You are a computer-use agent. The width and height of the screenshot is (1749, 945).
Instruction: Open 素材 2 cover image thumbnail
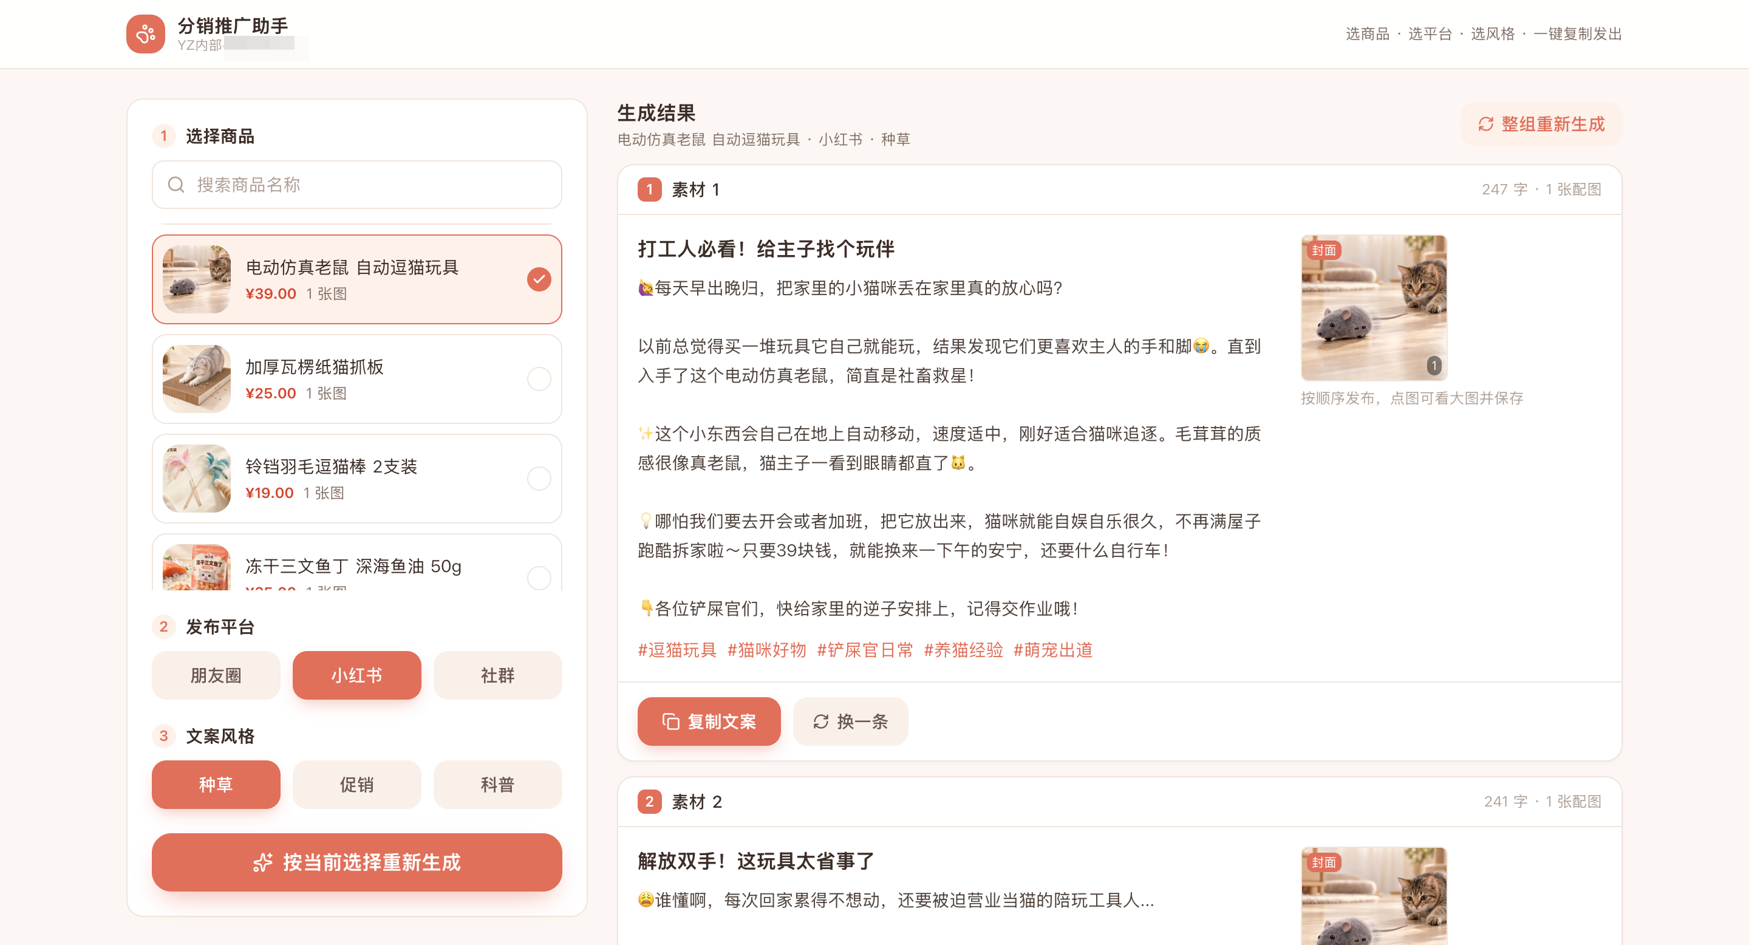[1374, 896]
